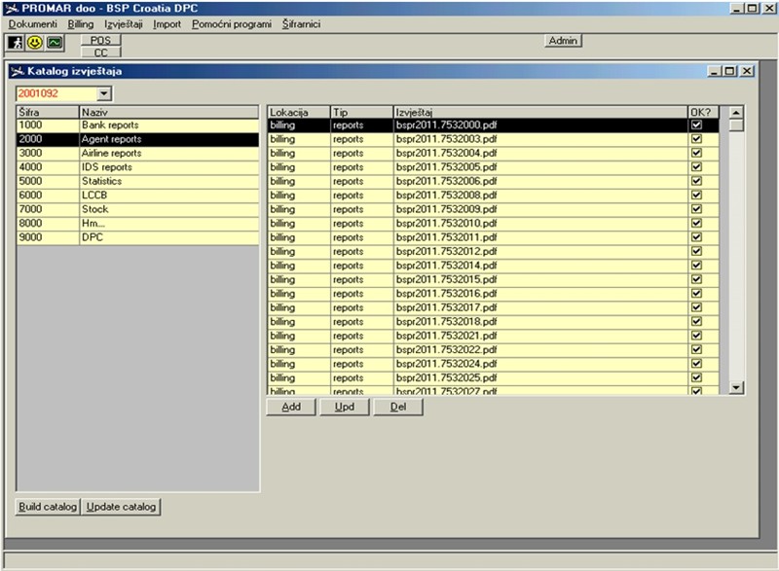Toggle OK checkbox for bspr2011.7532006.pdf
Screen dimensions: 779x571
click(x=695, y=181)
